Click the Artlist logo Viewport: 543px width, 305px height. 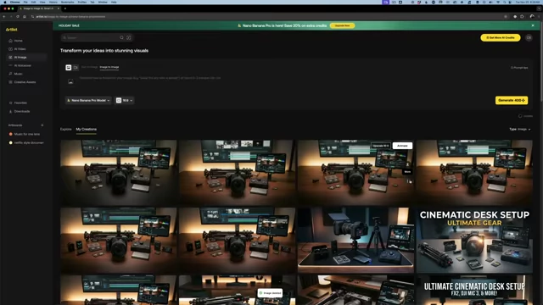[x=11, y=30]
